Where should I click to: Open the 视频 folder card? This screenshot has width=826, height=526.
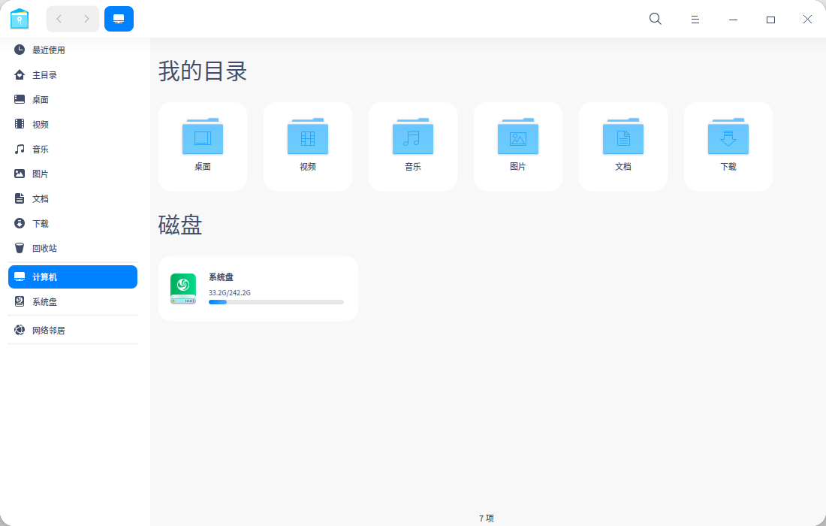pos(308,147)
